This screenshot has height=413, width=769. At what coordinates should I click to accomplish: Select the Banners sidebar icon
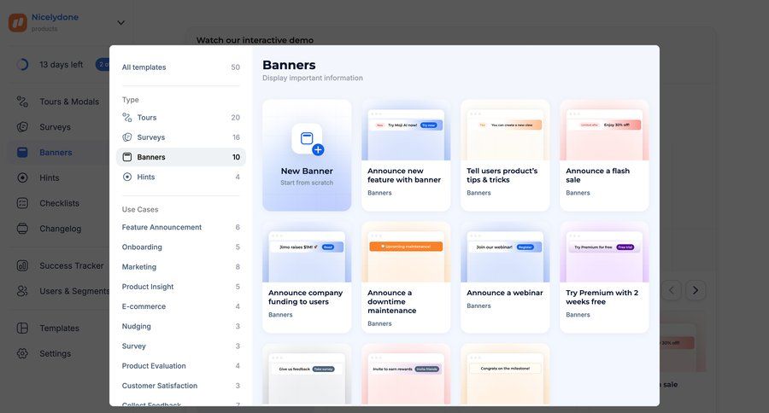[x=22, y=153]
